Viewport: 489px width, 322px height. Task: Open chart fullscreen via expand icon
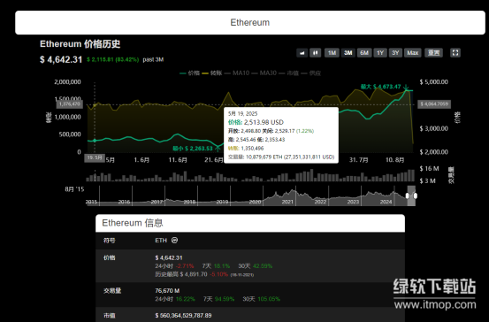click(x=455, y=53)
